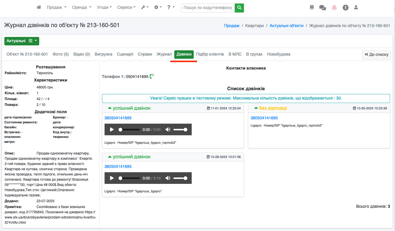Mute audio of the 0:05 call recording
Image resolution: width=395 pixels, height=231 pixels.
coord(168,129)
